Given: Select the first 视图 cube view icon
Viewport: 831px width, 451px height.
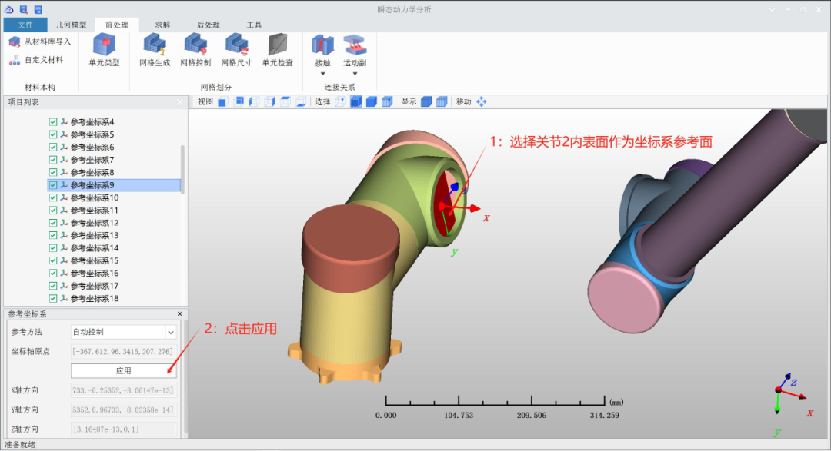Looking at the screenshot, I should tap(222, 101).
